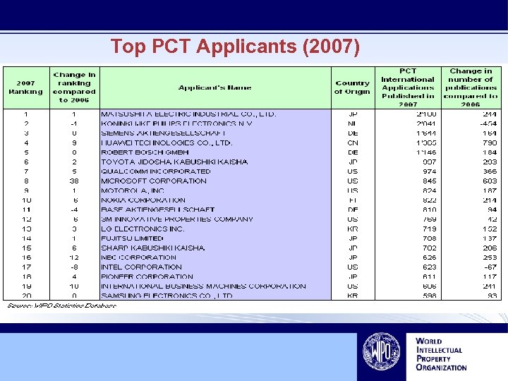Viewport: 508px width, 381px height.
Task: Select the 2007 Ranking column header
Action: [x=26, y=87]
